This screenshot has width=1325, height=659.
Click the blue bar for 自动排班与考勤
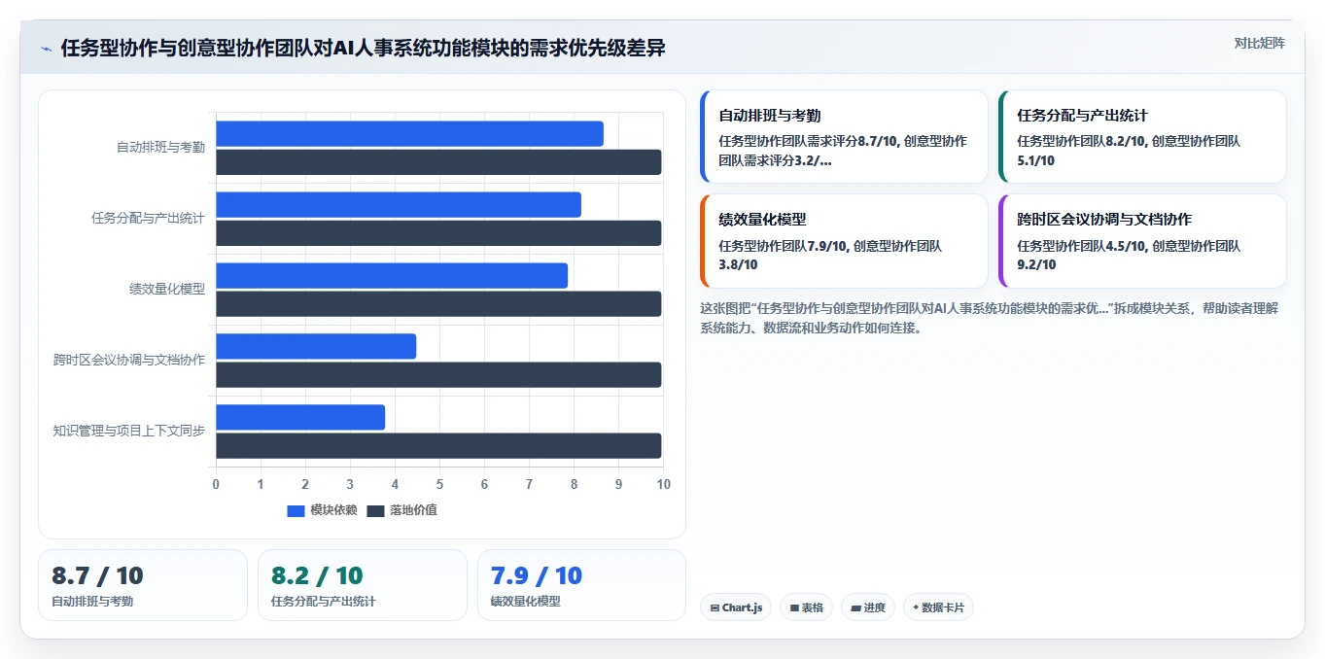(x=409, y=134)
